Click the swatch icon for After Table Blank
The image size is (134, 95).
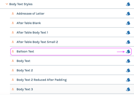tap(128, 23)
